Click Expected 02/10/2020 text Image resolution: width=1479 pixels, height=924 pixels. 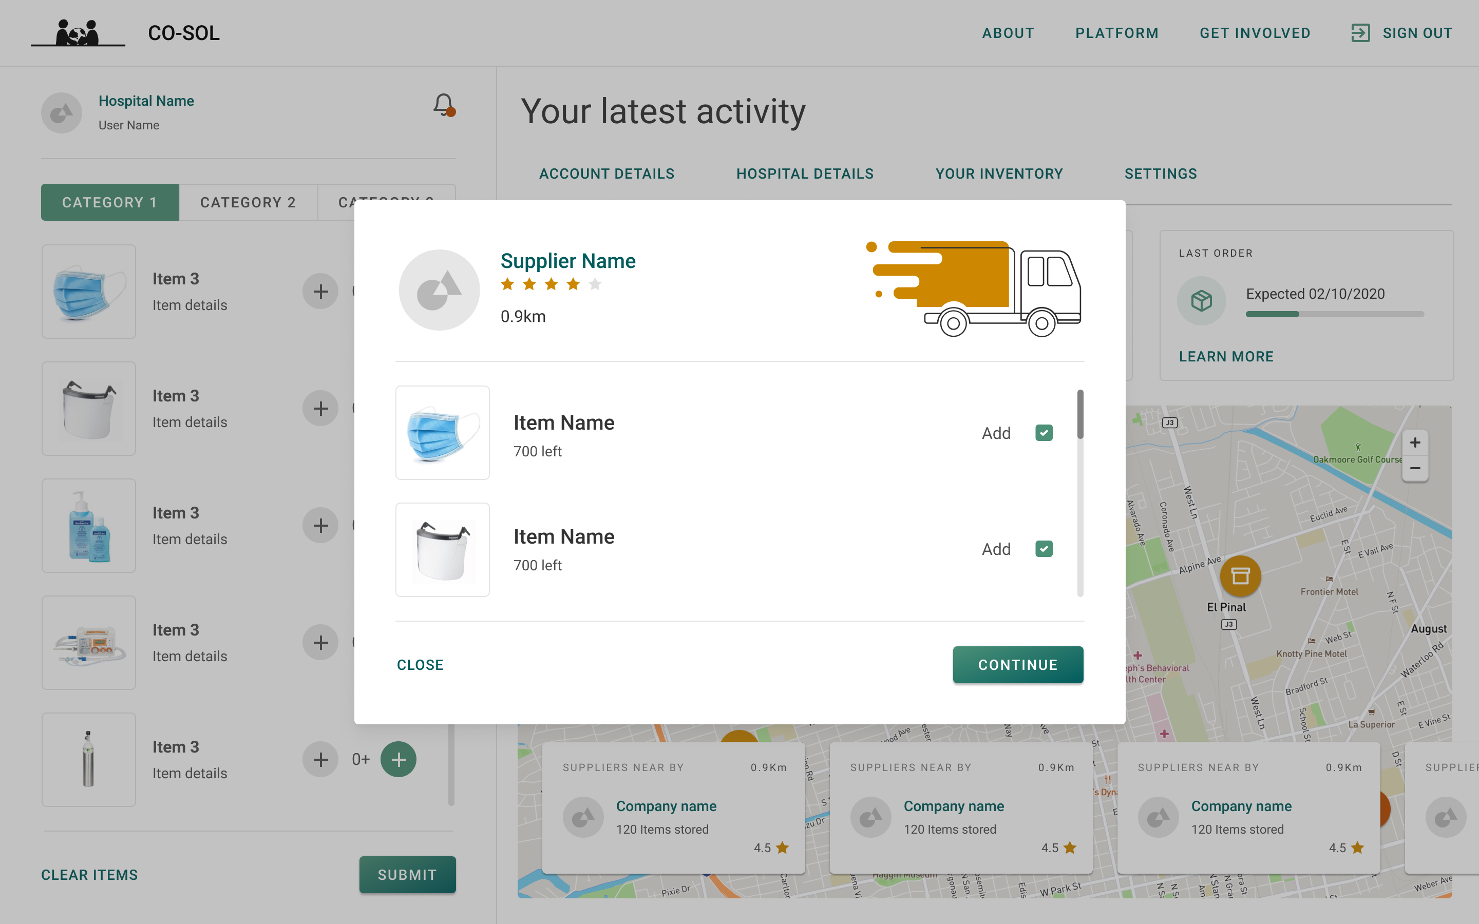point(1315,294)
